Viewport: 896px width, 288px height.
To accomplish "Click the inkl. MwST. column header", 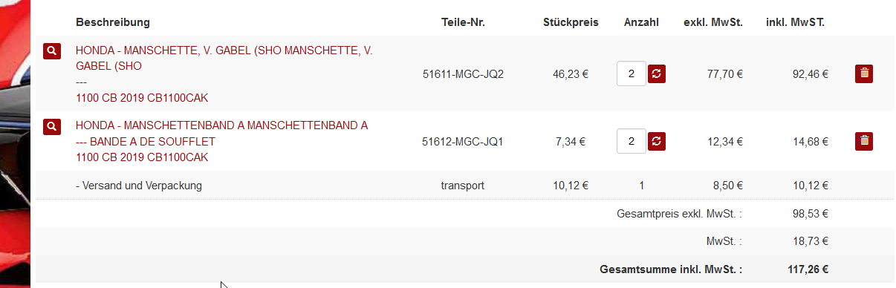I will click(795, 22).
